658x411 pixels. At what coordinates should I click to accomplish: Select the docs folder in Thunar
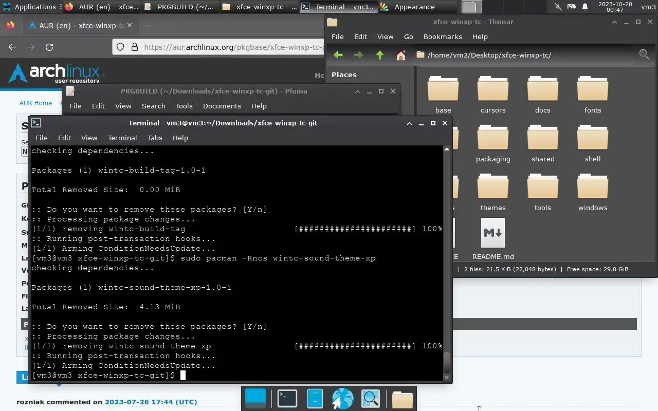pos(543,95)
